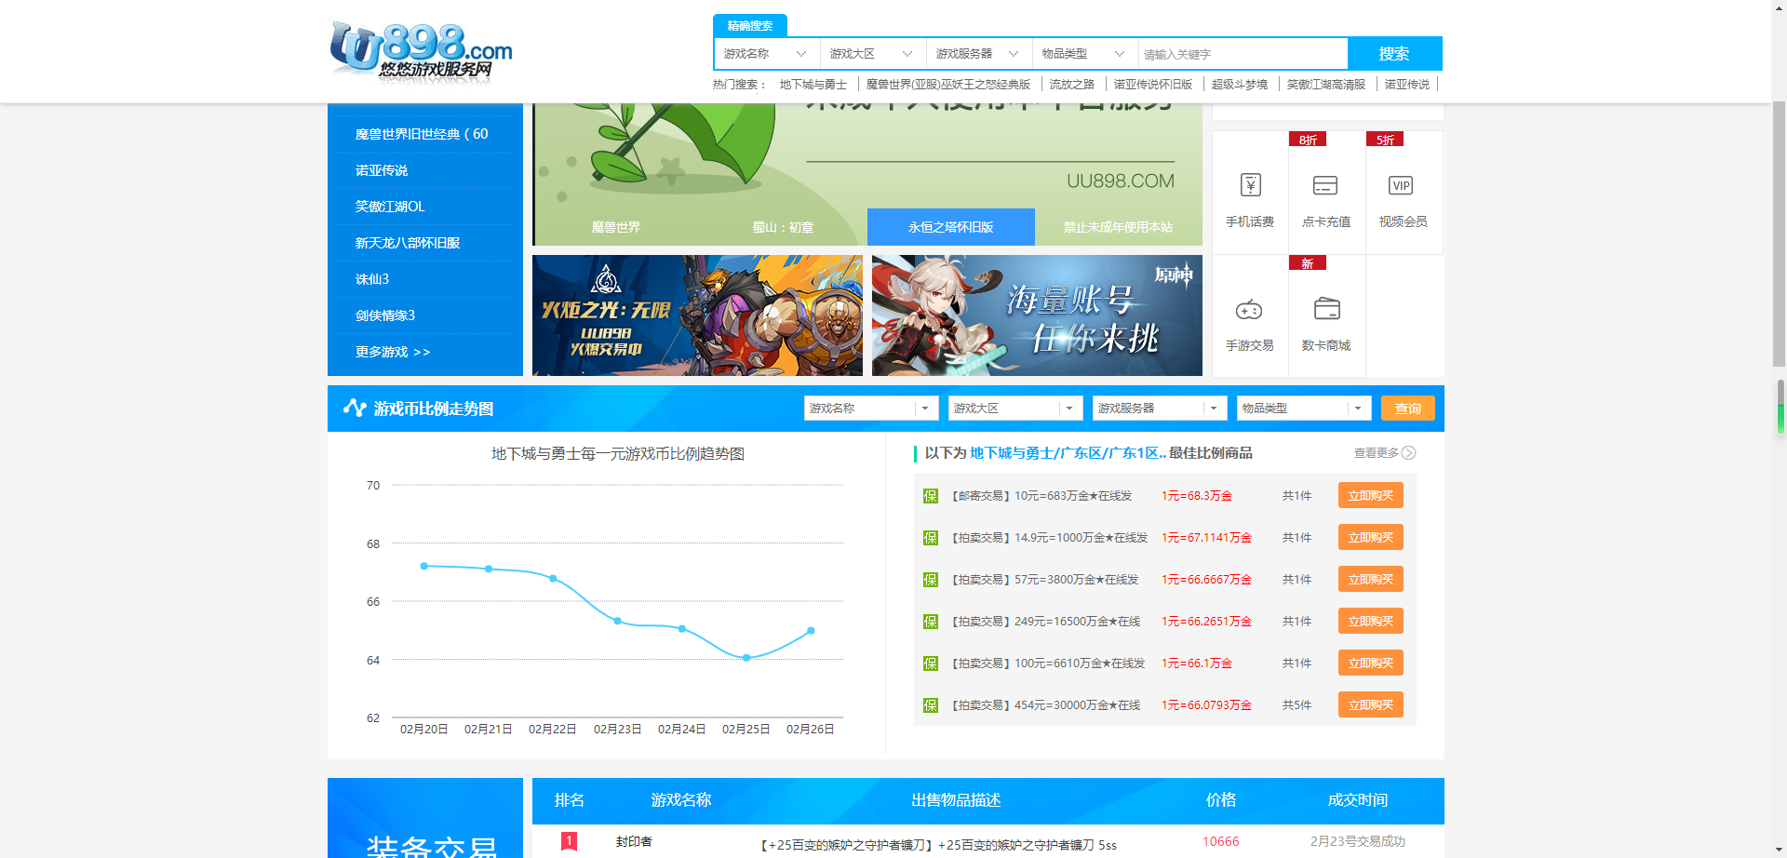Click the 保 badge on the 66.0793万金 row

click(930, 705)
